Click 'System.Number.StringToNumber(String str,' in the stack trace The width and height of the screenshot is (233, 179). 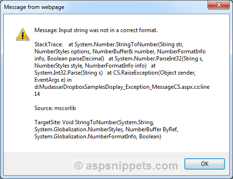(129, 44)
